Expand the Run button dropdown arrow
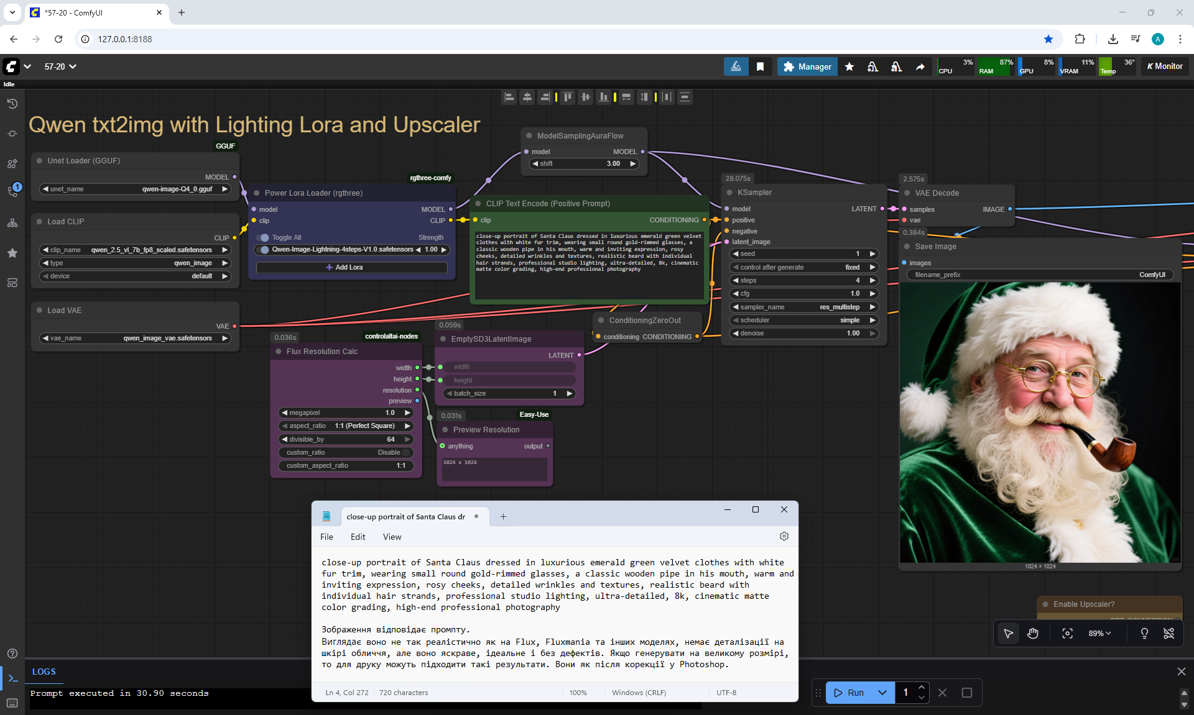 coord(882,692)
